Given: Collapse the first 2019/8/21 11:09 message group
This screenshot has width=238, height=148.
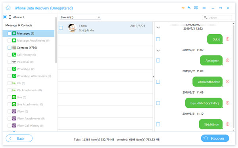Looking at the screenshot, I should click(x=158, y=50).
